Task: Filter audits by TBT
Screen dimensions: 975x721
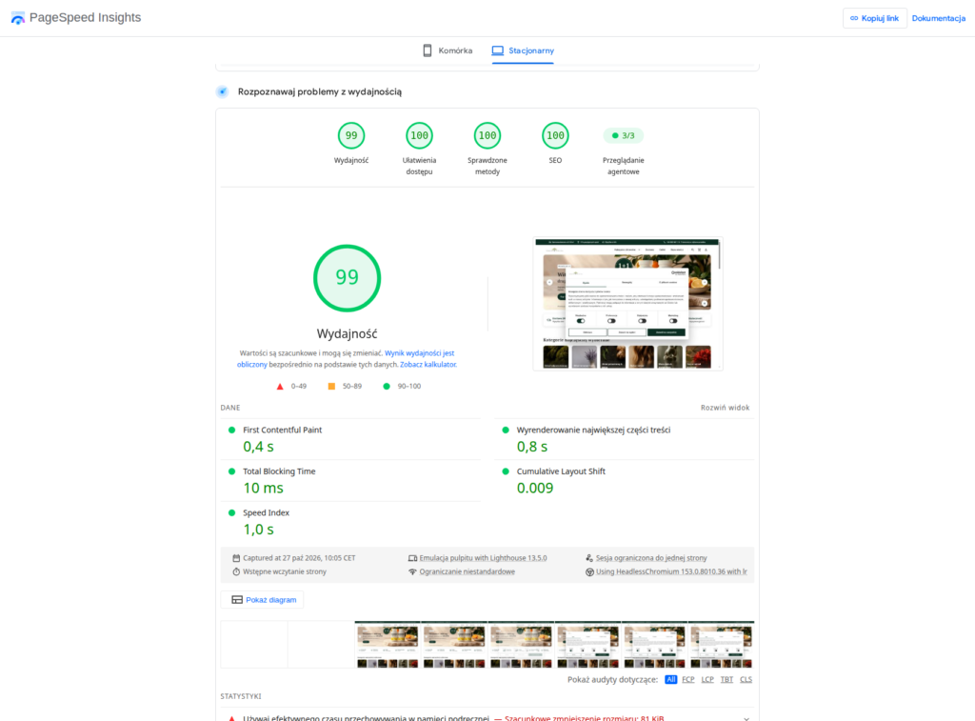Action: click(x=726, y=679)
